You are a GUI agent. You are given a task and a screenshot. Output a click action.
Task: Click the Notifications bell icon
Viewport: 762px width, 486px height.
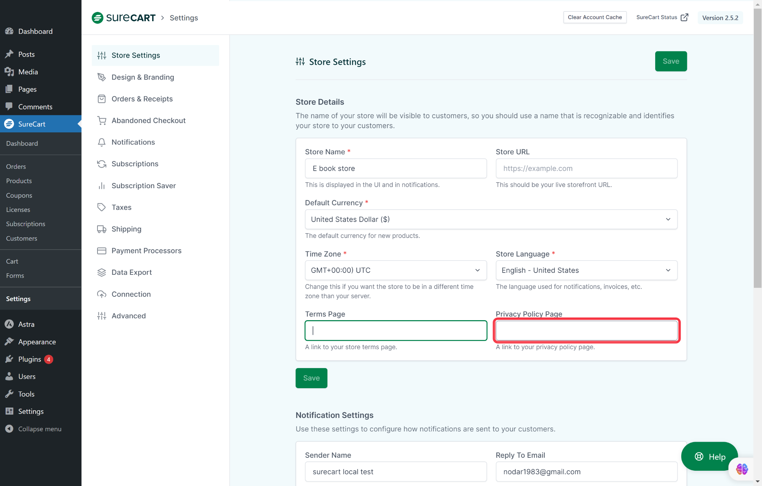pos(102,142)
